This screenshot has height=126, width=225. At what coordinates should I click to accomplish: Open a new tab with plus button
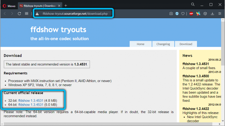click(x=66, y=6)
